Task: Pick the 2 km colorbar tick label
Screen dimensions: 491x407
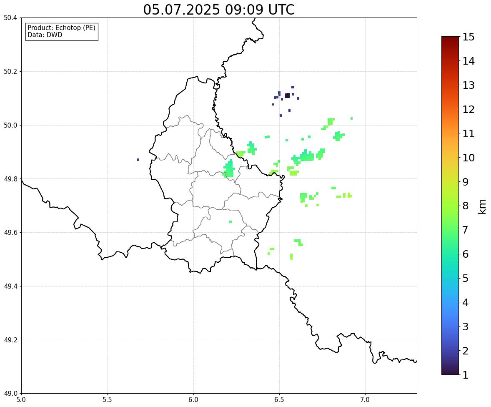Action: (x=466, y=351)
